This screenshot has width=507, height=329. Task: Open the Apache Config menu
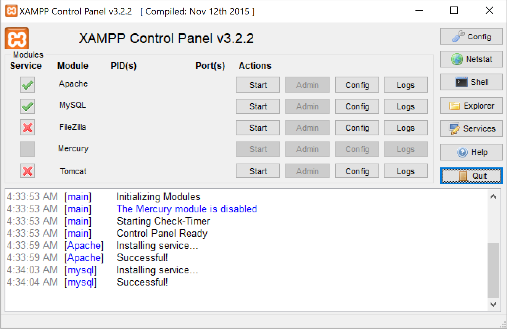[x=357, y=85]
